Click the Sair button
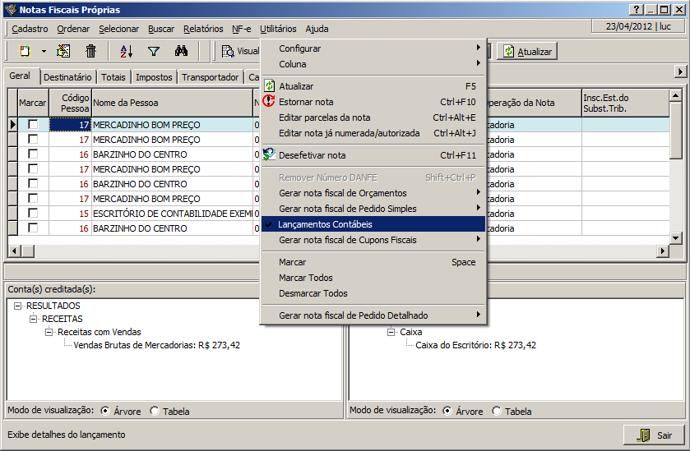Image resolution: width=690 pixels, height=451 pixels. pyautogui.click(x=654, y=435)
